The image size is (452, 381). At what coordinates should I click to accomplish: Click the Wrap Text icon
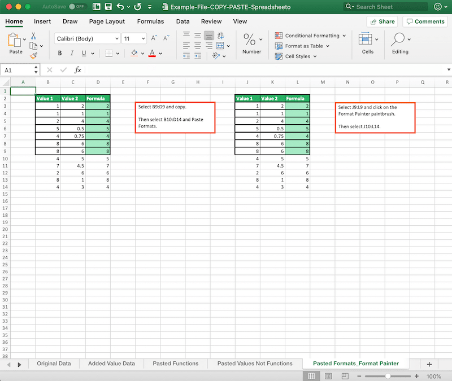[220, 36]
